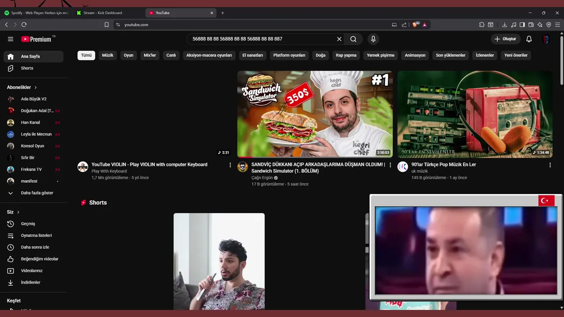Select the İzlenenler chip
Screen dimensions: 564x317
coord(485,55)
